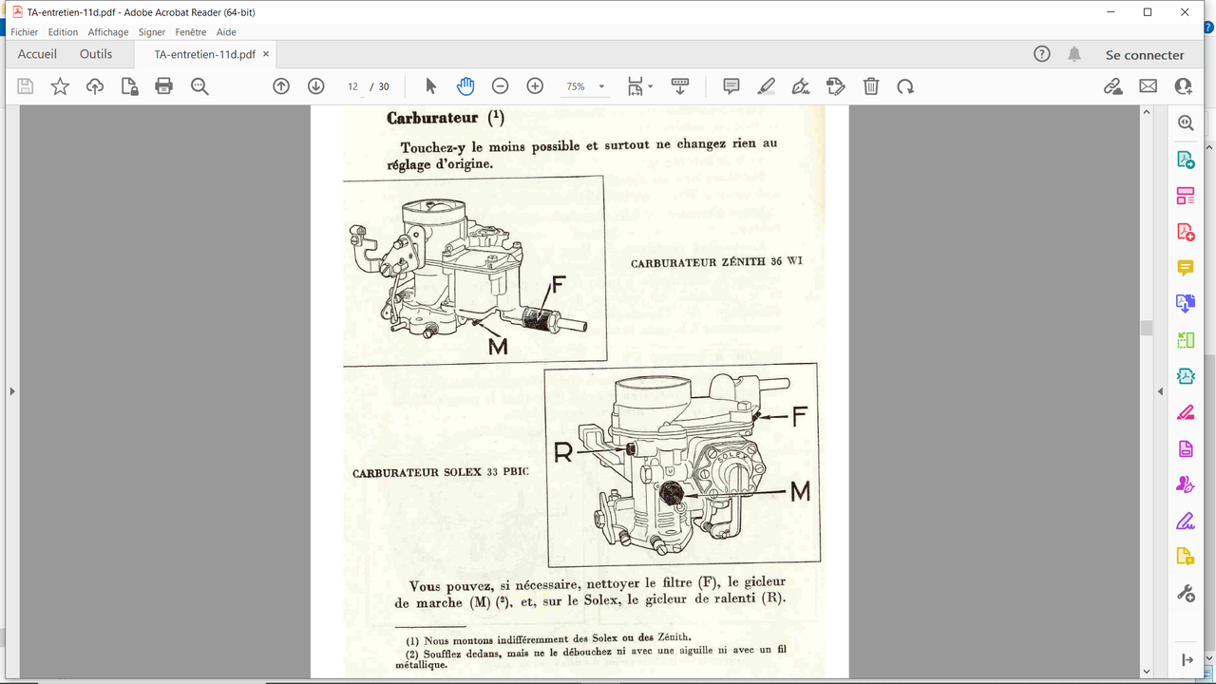
Task: Click the document vertical scrollbar thumb
Action: click(x=1146, y=328)
